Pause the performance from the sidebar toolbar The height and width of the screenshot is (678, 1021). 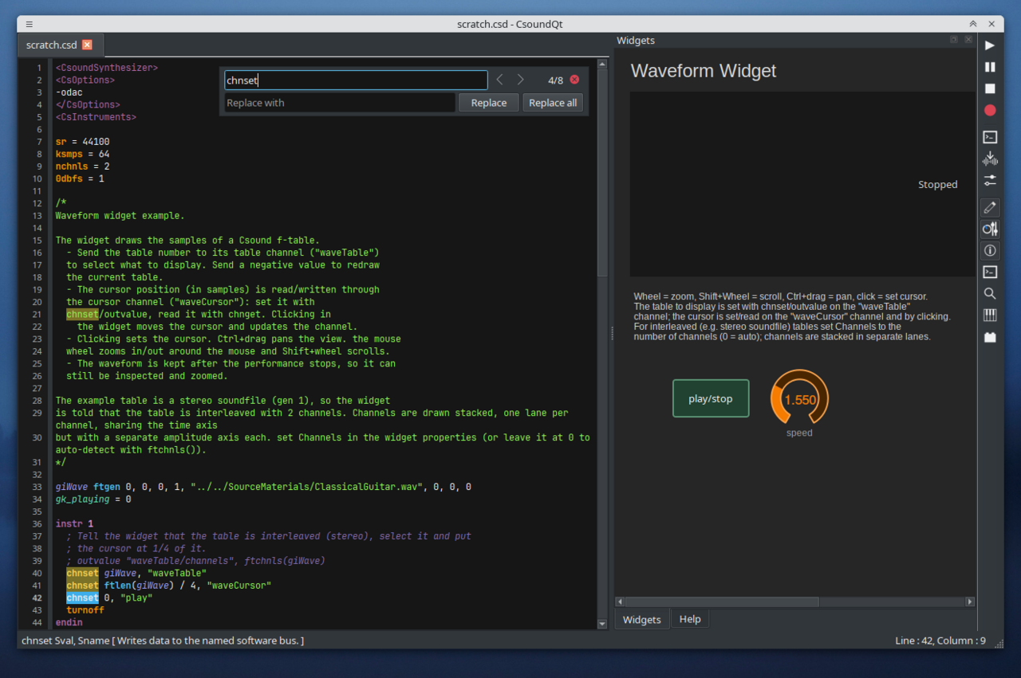click(x=990, y=67)
